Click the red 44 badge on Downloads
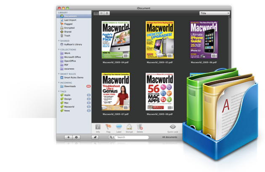Image resolution: width=265 pixels, height=172 pixels. [89, 86]
